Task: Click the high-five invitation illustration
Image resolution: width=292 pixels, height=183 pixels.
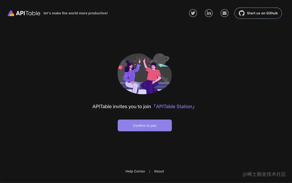Action: 144,74
